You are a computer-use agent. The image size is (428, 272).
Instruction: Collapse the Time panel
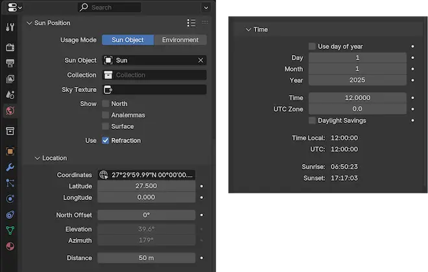[x=248, y=30]
